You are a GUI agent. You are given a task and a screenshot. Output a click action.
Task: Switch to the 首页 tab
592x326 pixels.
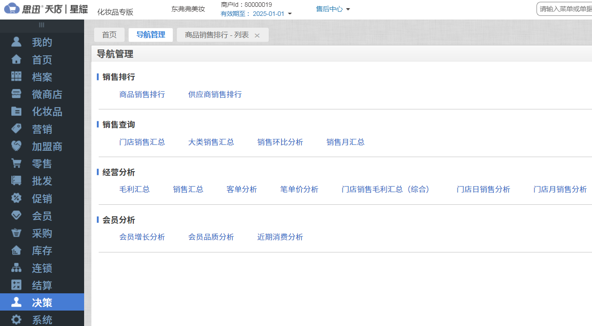109,35
